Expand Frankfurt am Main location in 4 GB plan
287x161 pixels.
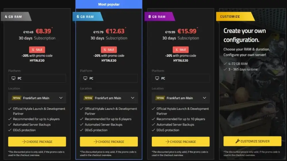click(x=37, y=98)
